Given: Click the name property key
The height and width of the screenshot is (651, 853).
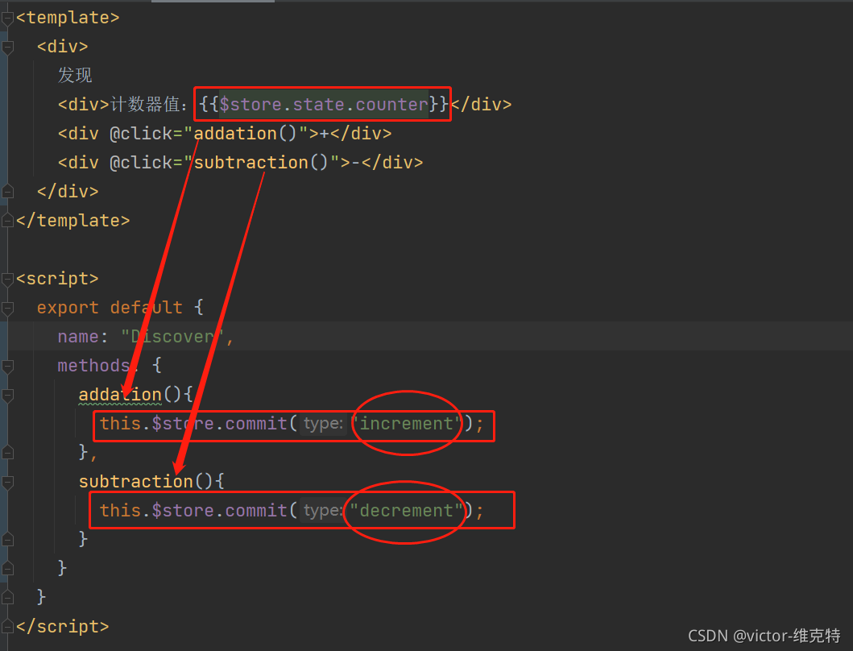Looking at the screenshot, I should (x=78, y=337).
